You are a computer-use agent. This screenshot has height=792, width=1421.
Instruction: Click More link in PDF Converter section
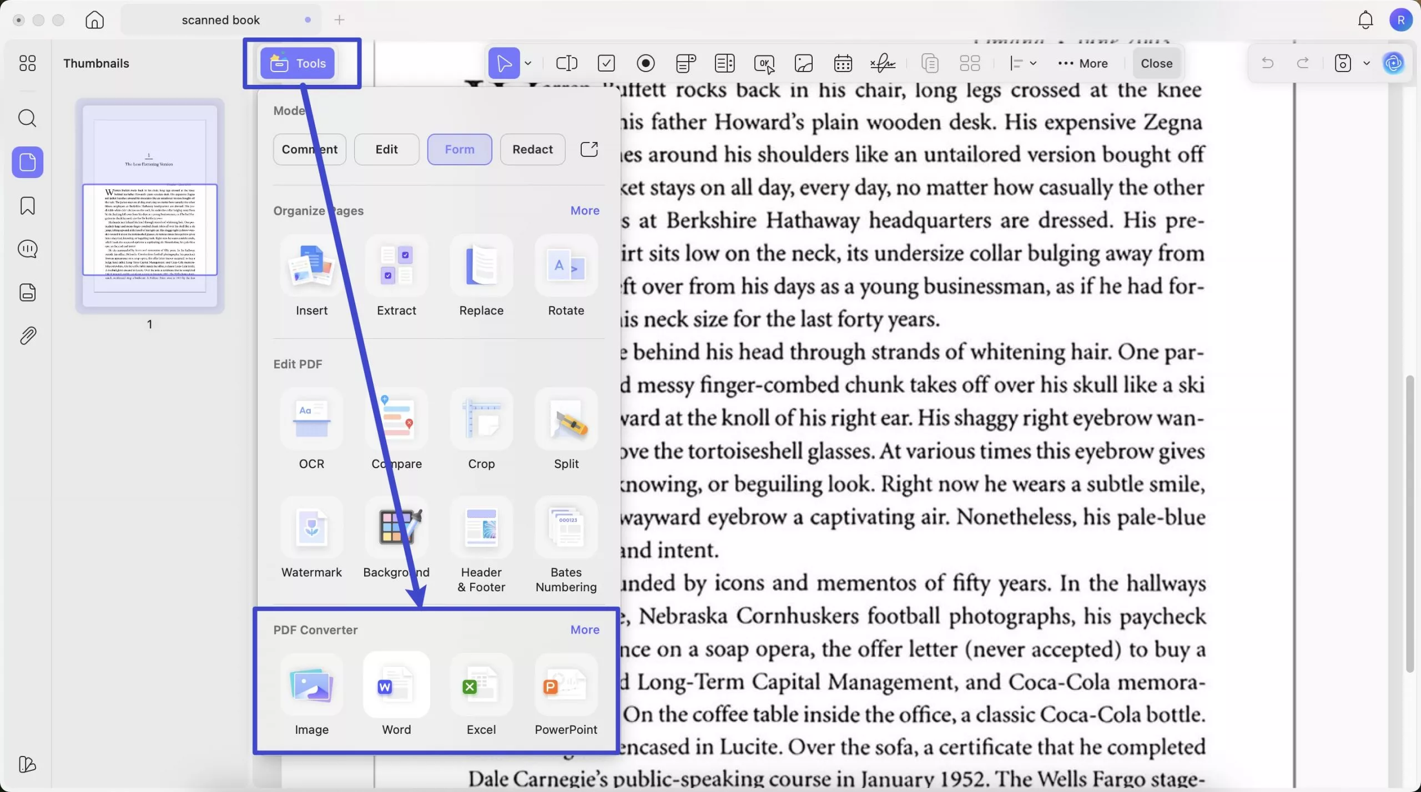pyautogui.click(x=584, y=629)
